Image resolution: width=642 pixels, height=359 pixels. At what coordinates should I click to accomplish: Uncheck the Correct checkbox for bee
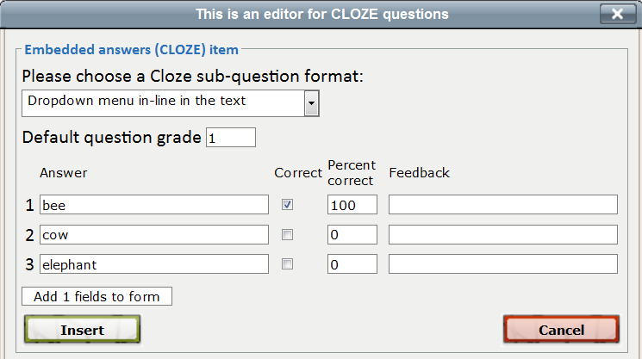(x=288, y=205)
